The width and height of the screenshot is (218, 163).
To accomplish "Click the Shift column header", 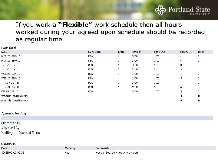I will pyautogui.click(x=121, y=52).
